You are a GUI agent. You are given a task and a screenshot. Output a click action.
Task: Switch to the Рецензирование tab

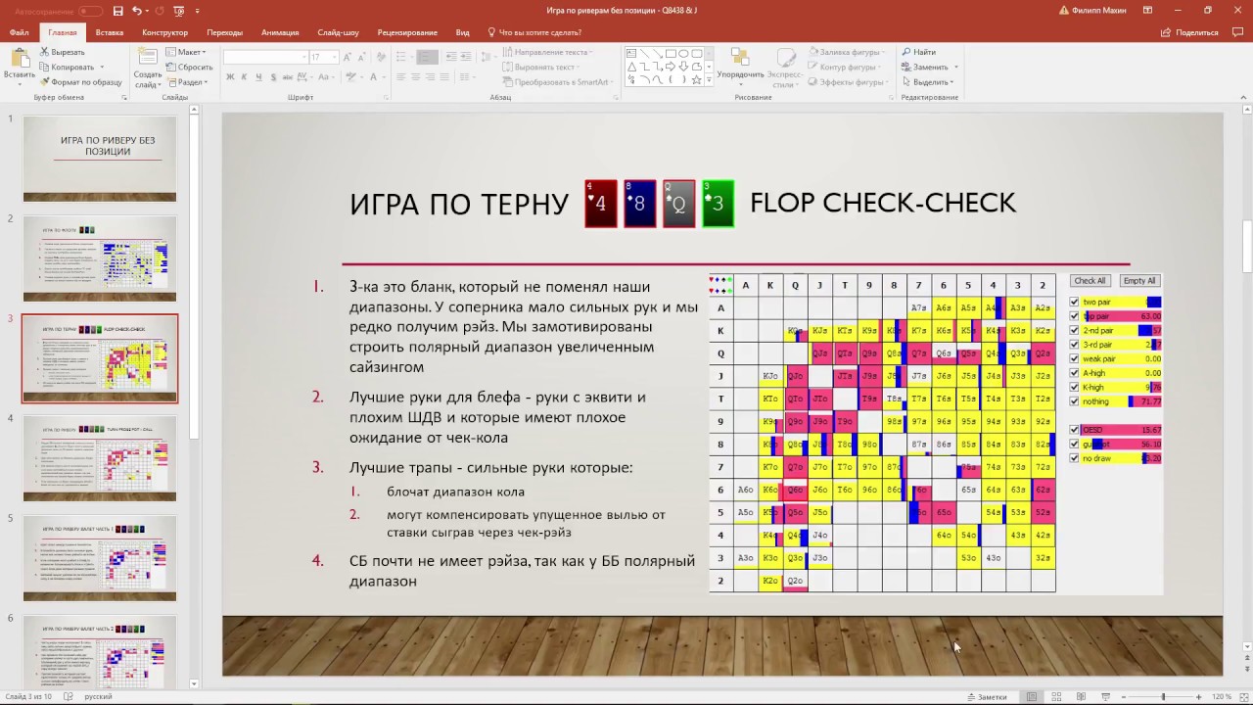tap(408, 32)
